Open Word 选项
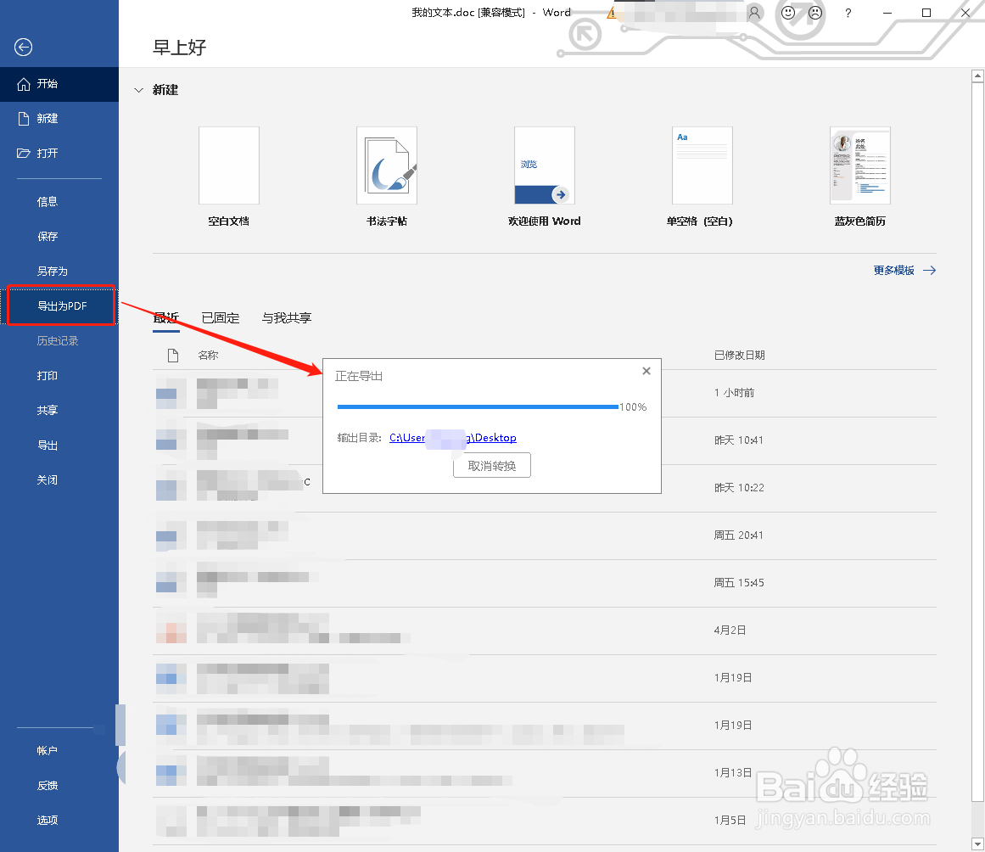Image resolution: width=985 pixels, height=852 pixels. tap(59, 820)
